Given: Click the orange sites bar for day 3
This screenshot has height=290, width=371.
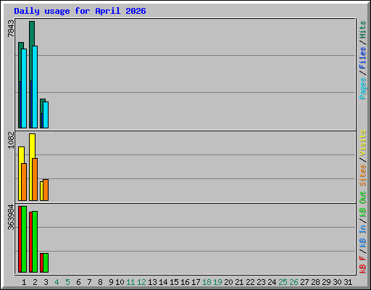Looking at the screenshot, I should [x=46, y=190].
